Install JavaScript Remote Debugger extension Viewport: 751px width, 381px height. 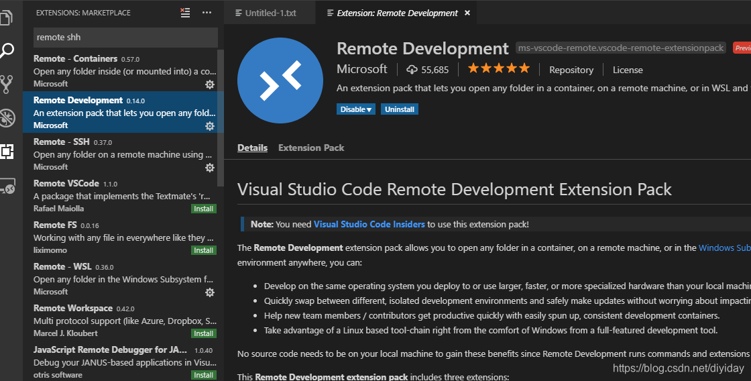204,375
